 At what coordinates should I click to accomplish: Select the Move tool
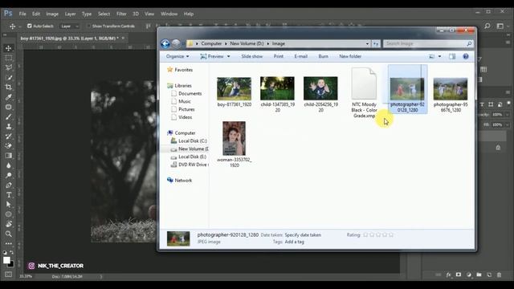coord(9,48)
